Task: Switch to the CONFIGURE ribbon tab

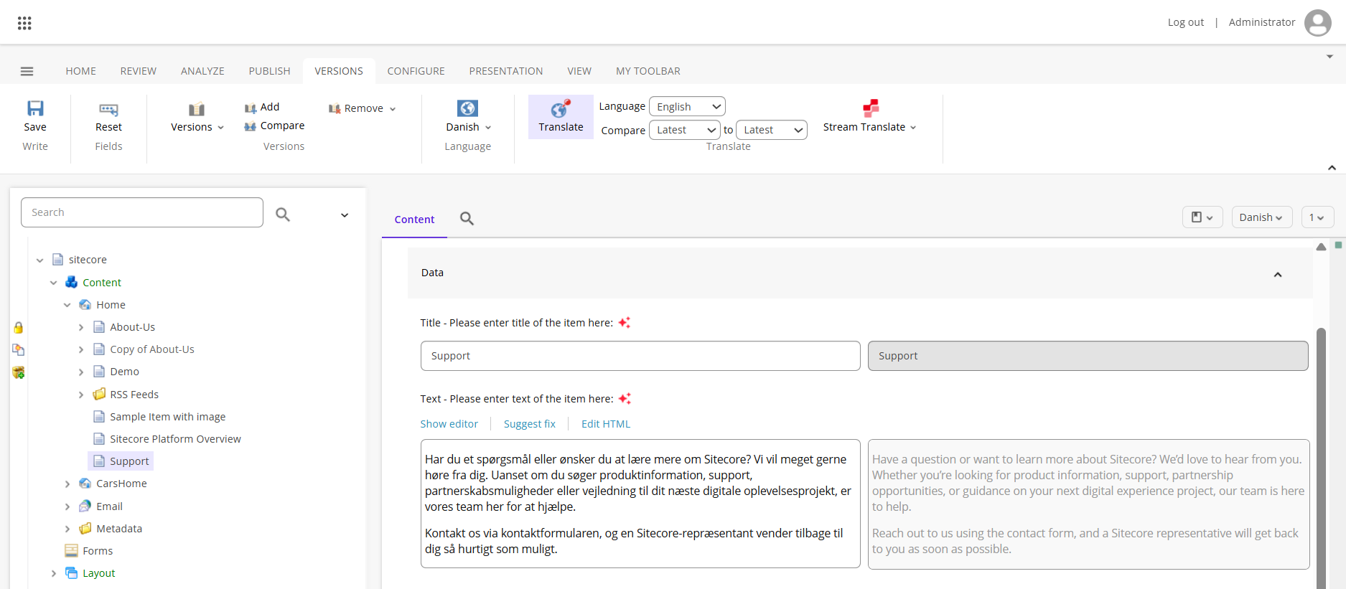Action: click(x=416, y=71)
